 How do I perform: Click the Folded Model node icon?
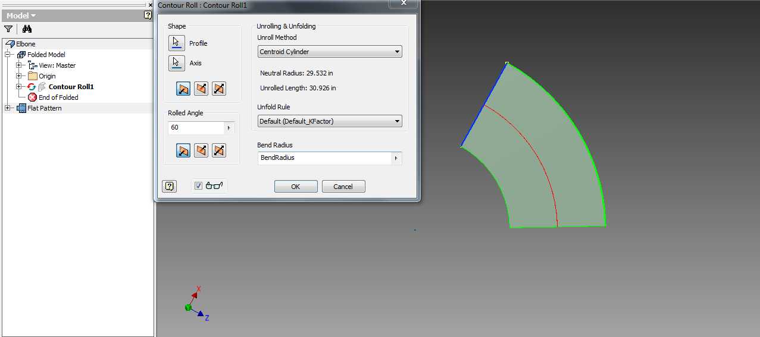pyautogui.click(x=21, y=55)
